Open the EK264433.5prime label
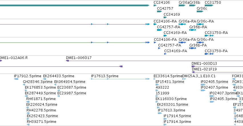 tap(59, 76)
